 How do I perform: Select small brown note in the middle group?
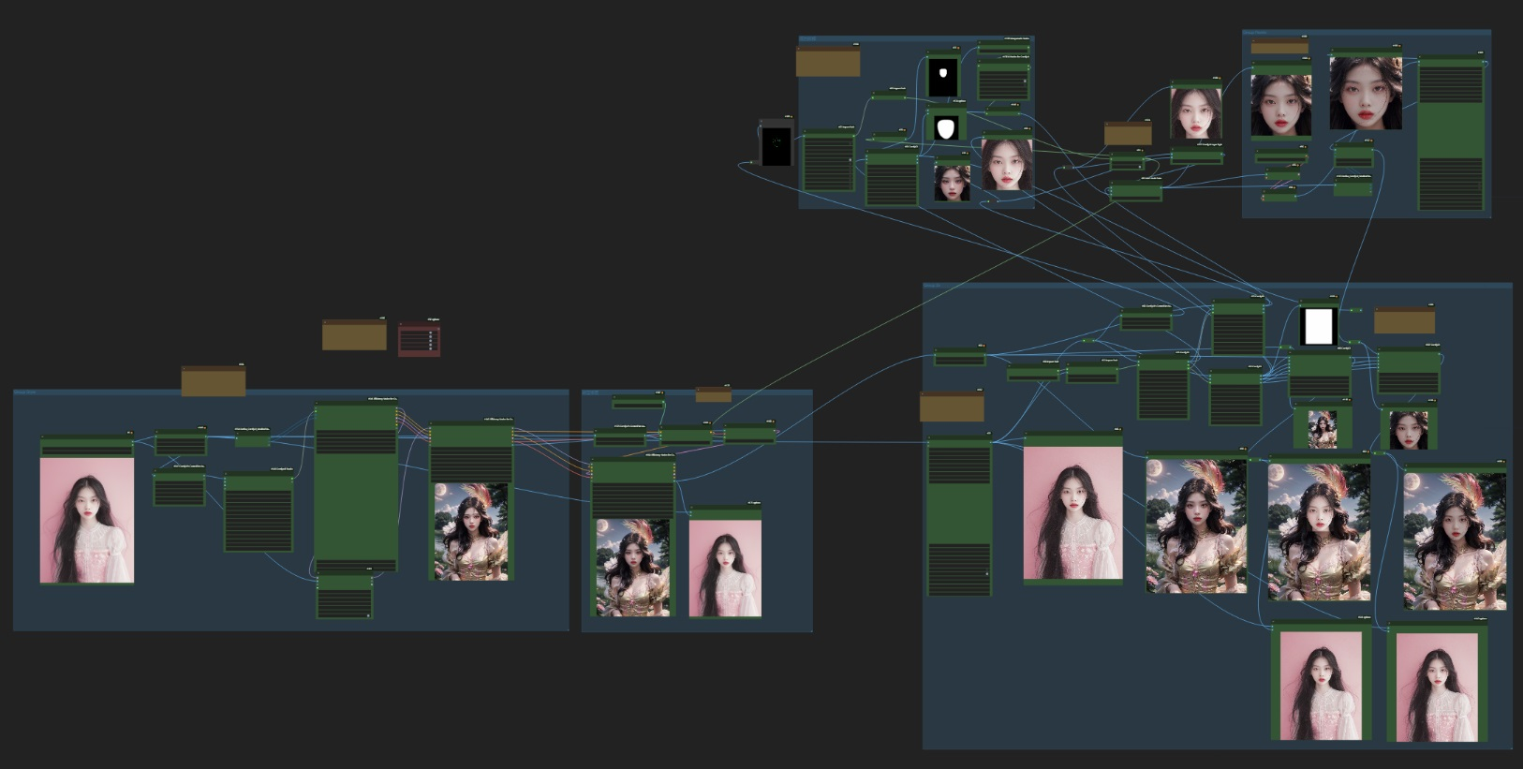(713, 394)
